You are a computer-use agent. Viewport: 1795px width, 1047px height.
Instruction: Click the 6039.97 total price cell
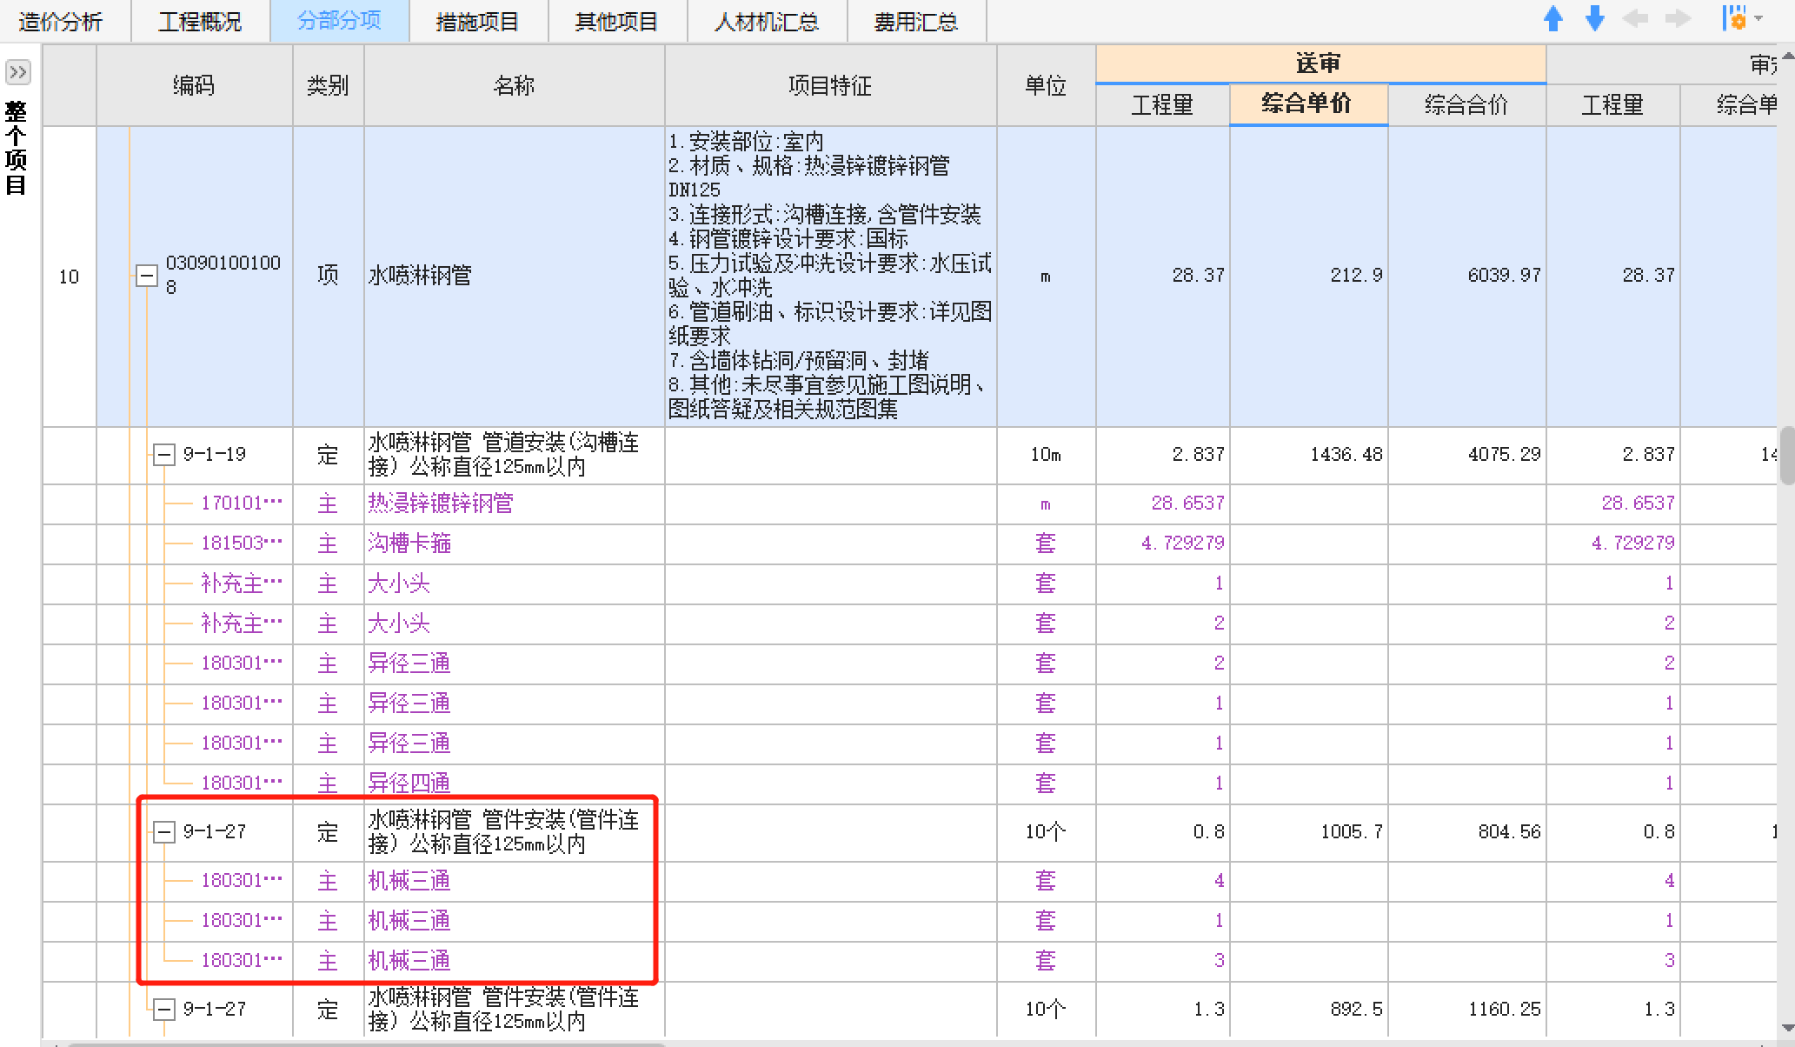(1466, 276)
